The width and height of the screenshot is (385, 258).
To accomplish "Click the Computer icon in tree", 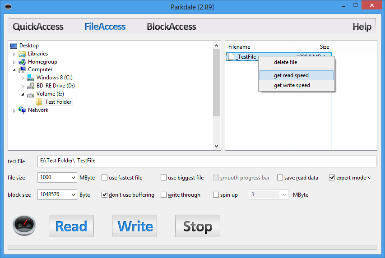I will [x=22, y=70].
